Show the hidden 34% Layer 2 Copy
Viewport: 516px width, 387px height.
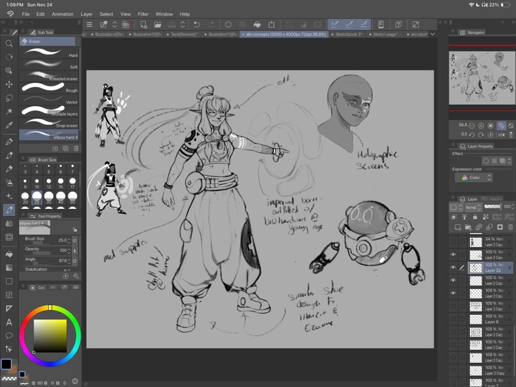pyautogui.click(x=453, y=241)
